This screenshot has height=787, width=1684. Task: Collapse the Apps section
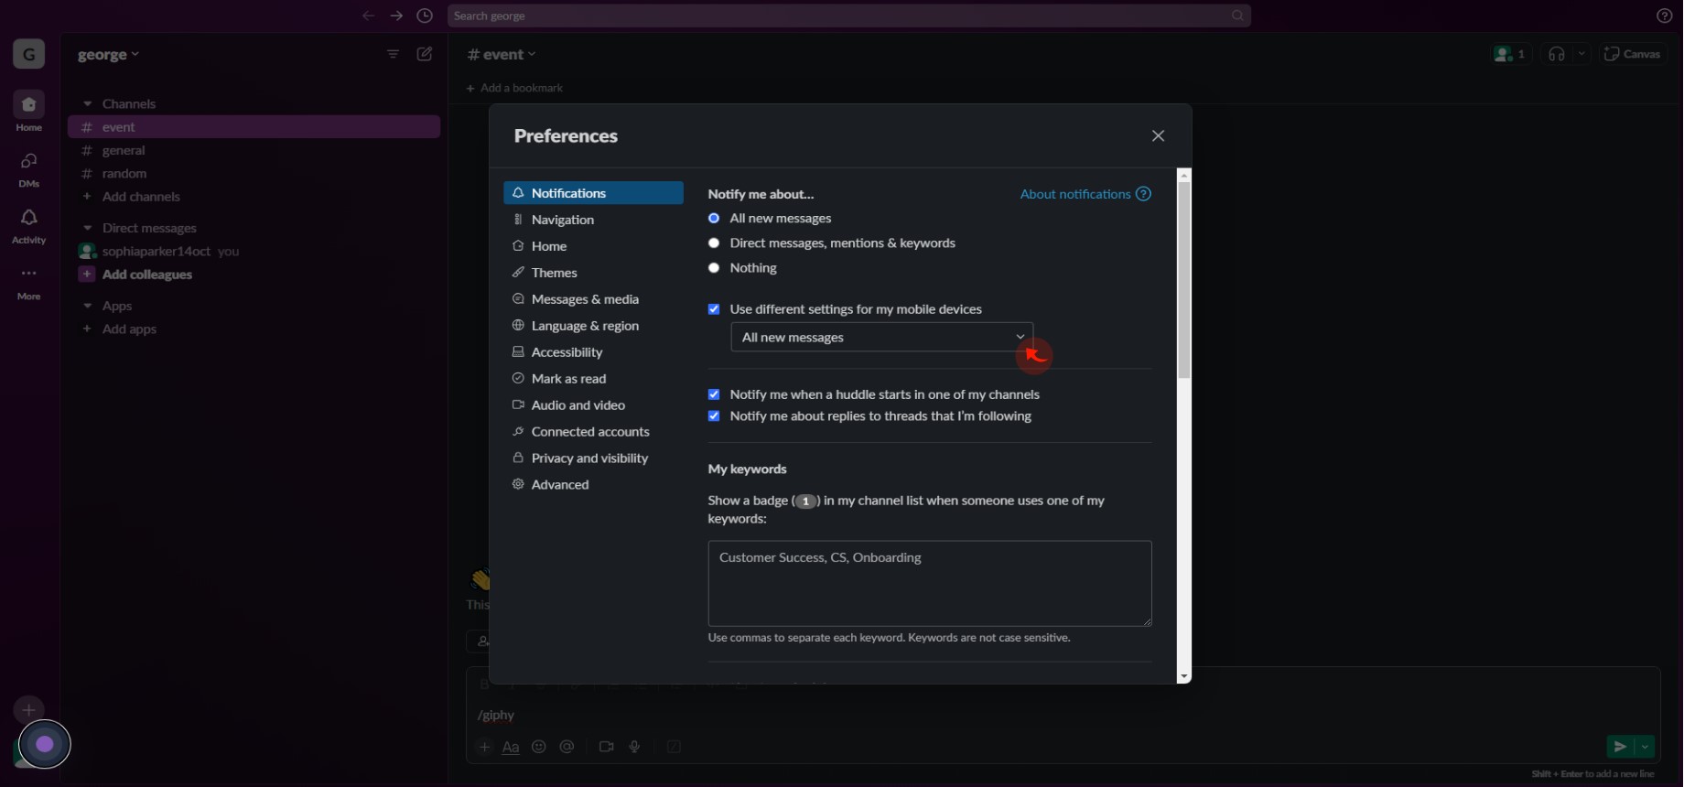pyautogui.click(x=88, y=306)
